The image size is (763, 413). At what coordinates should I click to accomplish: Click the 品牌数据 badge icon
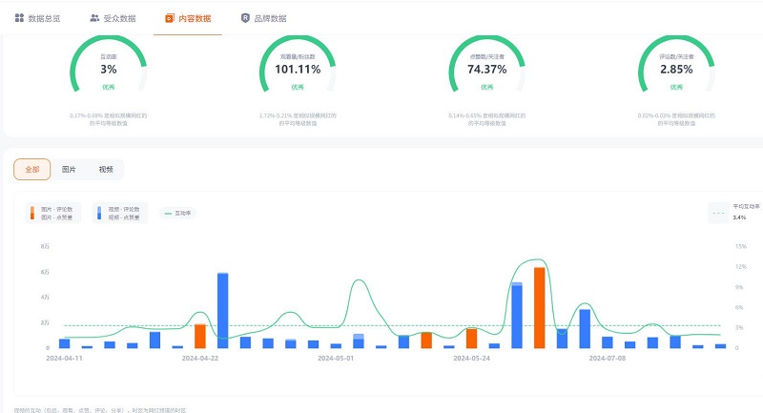[x=245, y=18]
